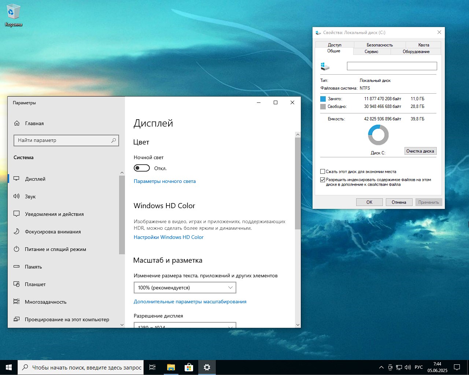Screen dimensions: 469x375
Task: Click the Meet Now tray icon
Action: coord(390,367)
